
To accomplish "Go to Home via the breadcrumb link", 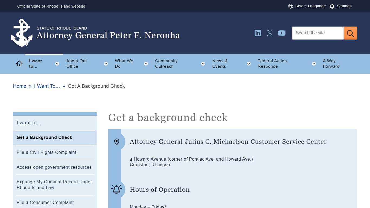I will pyautogui.click(x=20, y=86).
